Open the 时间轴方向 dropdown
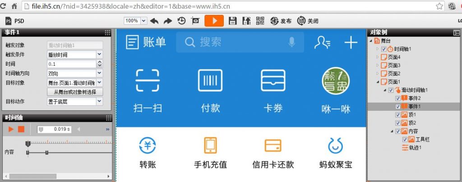Viewport: 462px width, 182px height. [x=99, y=73]
